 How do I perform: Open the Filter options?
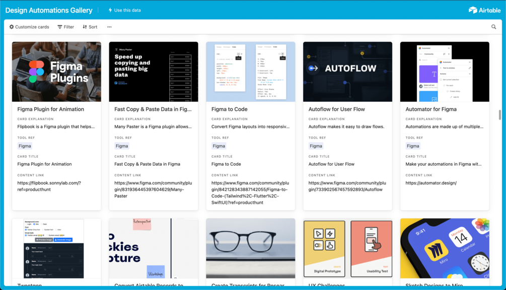[x=66, y=27]
